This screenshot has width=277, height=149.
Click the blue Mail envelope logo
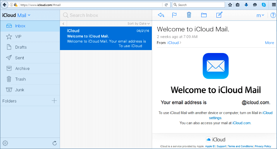(x=216, y=66)
